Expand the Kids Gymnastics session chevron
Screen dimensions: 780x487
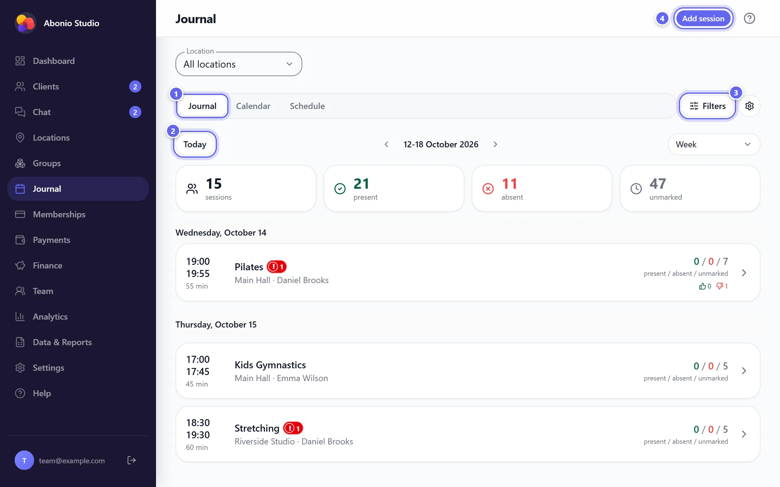pos(744,371)
